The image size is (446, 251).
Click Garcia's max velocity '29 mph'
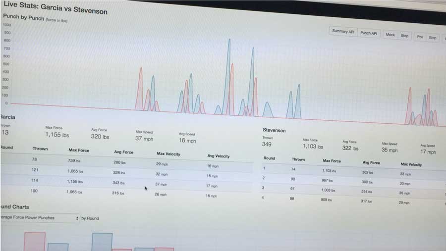pyautogui.click(x=162, y=164)
